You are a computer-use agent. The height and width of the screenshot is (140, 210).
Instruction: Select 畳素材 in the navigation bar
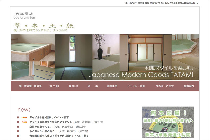click(73, 86)
